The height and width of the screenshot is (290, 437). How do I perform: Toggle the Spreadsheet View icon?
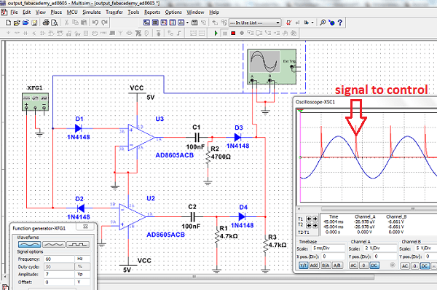(155, 23)
